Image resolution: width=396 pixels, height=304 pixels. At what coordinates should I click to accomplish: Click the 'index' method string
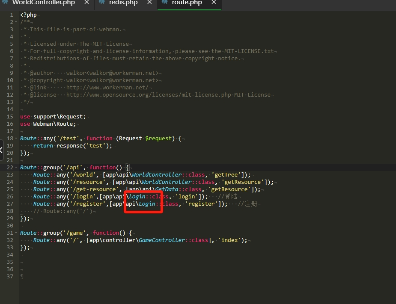tap(229, 240)
